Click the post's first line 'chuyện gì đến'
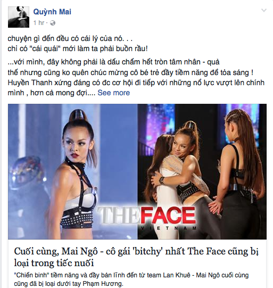Viewport: 273px width, 288px height. tap(70, 39)
